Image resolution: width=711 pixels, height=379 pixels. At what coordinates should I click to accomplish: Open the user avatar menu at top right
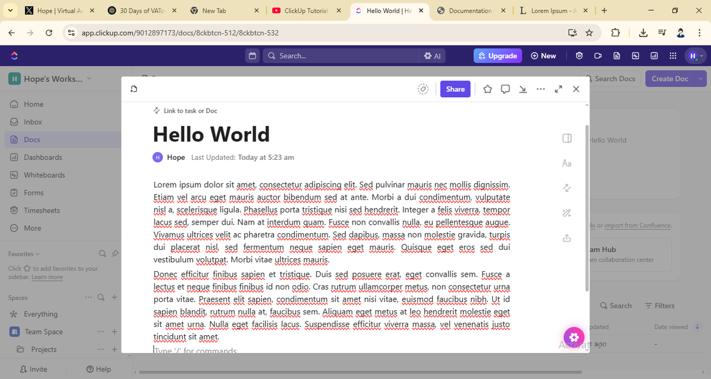point(695,56)
